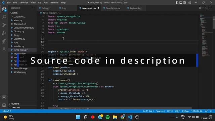Open Source Control view
Viewport: 215px width, 121px height.
[4, 25]
